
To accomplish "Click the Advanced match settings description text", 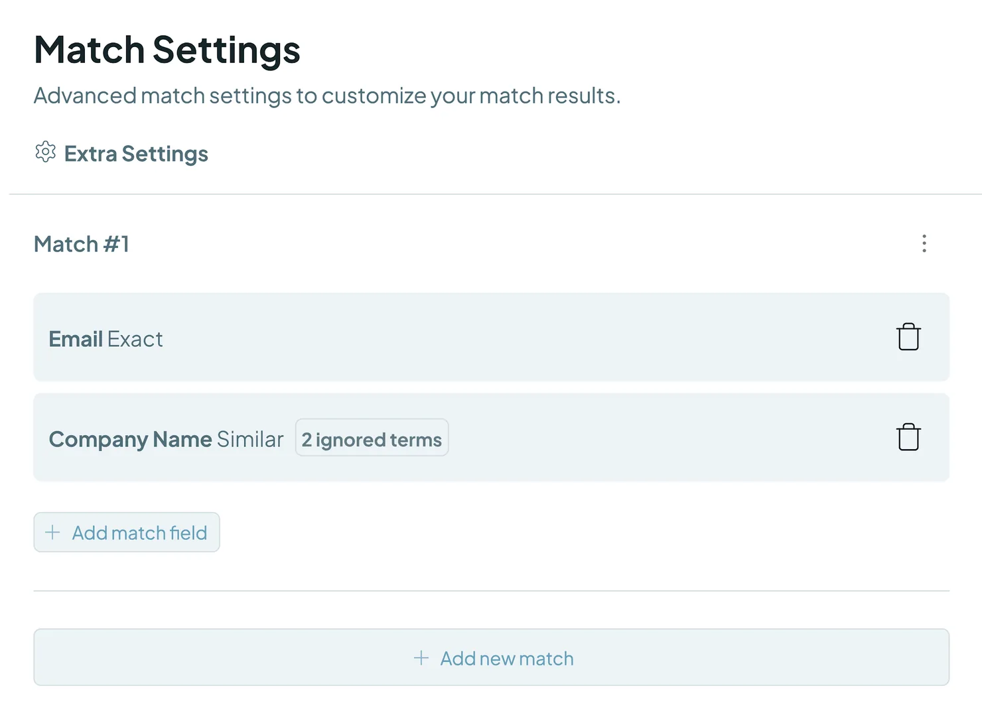I will click(327, 96).
